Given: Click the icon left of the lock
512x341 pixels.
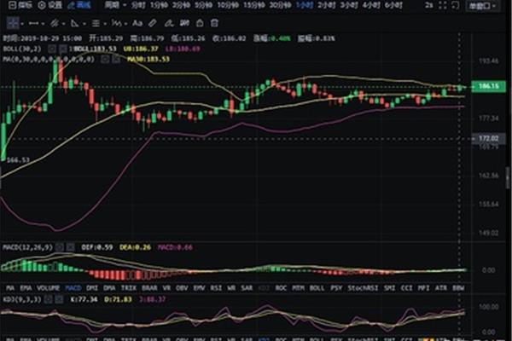Looking at the screenshot, I should tap(184, 23).
